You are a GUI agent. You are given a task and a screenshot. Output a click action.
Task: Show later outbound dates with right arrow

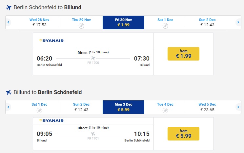point(238,22)
